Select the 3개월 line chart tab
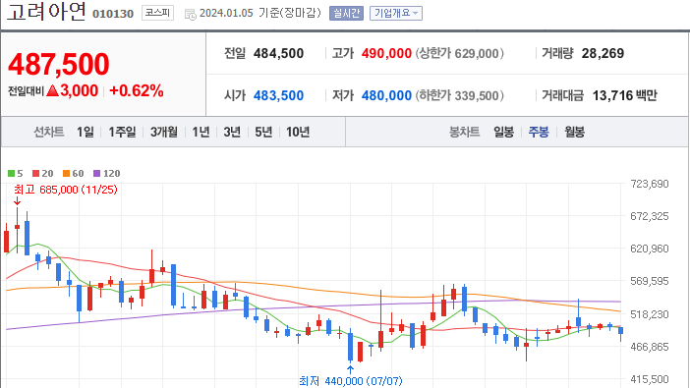 coord(164,132)
